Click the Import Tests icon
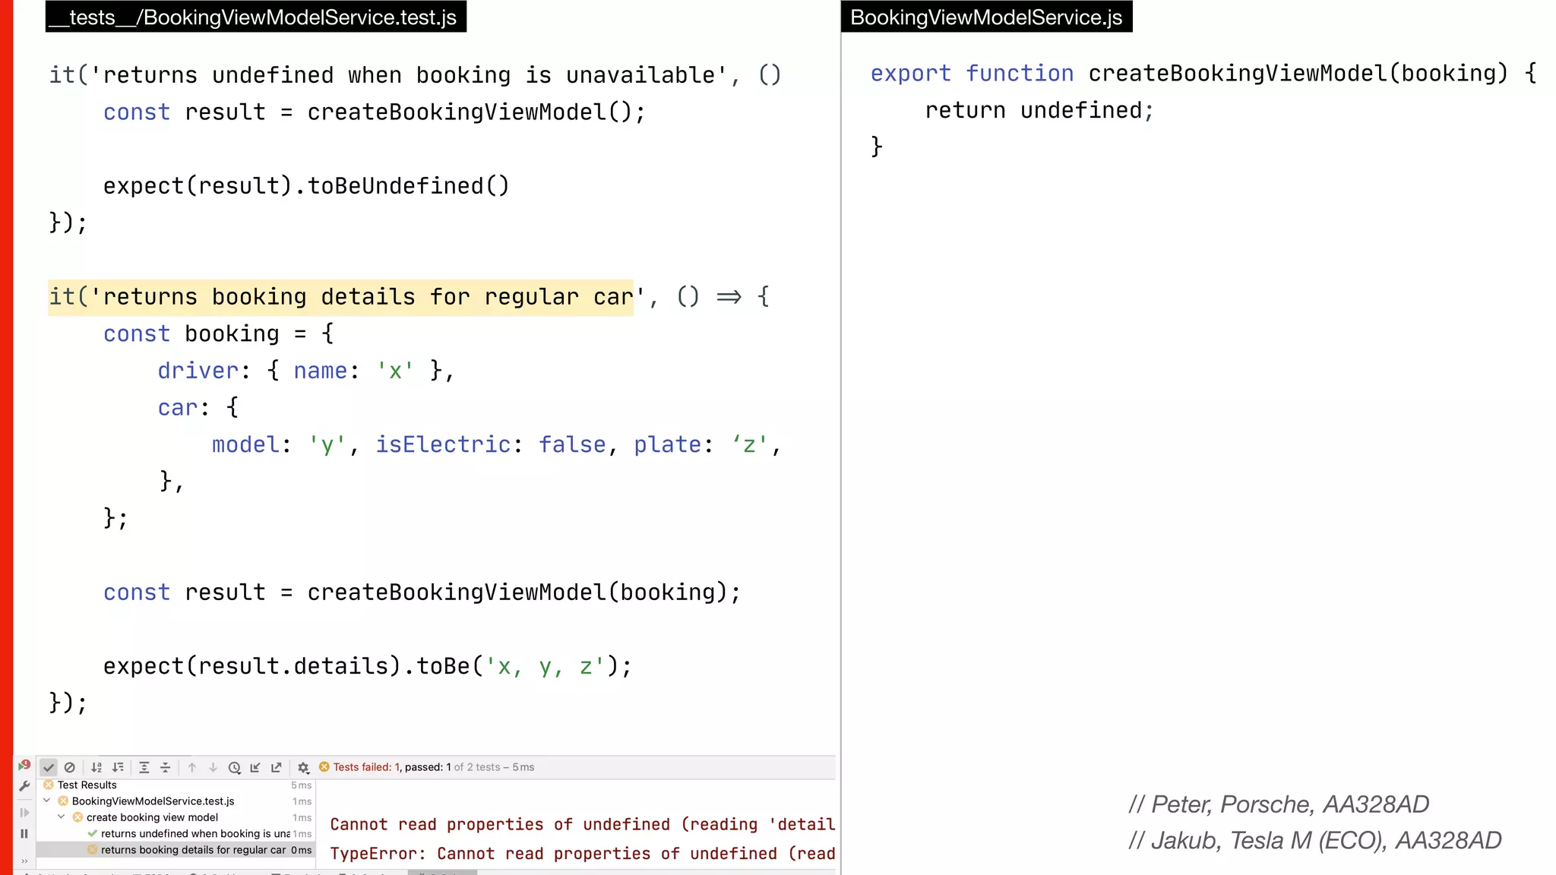Viewport: 1556px width, 875px height. (x=255, y=767)
